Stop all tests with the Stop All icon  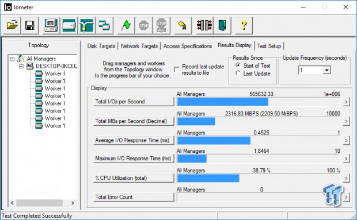[x=161, y=25]
